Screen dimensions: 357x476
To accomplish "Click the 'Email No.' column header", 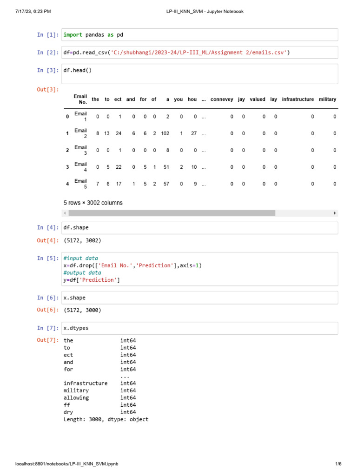I will click(80, 99).
